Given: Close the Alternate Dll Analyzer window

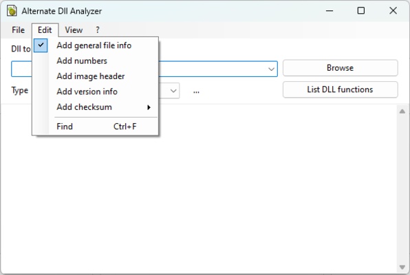Looking at the screenshot, I should [393, 11].
